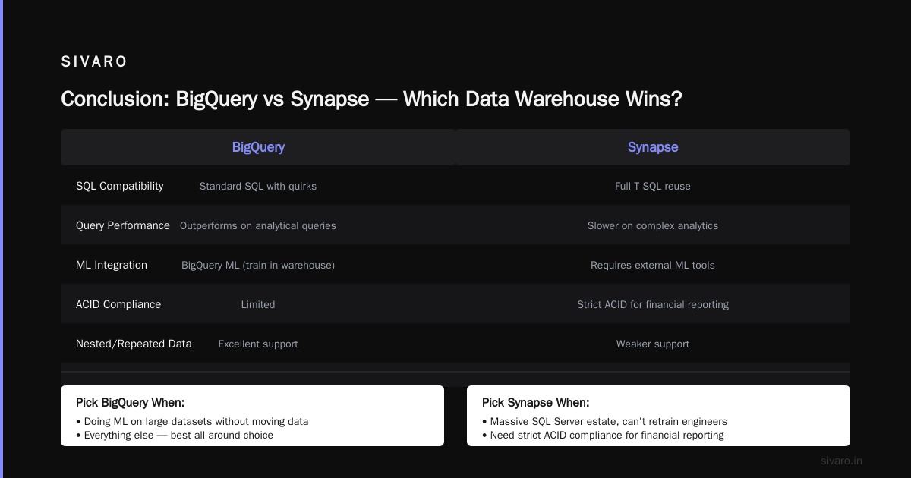Click 'Strict ACID for financial reporting' table cell
Screen dimensions: 911x478
click(x=653, y=304)
